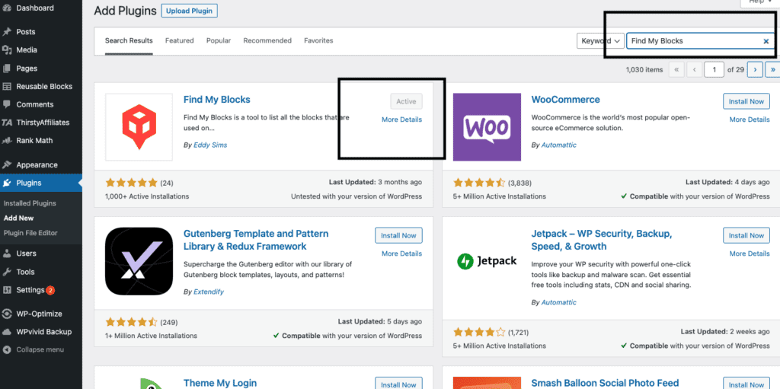Click the Tools wrench icon
The height and width of the screenshot is (389, 780).
[7, 272]
